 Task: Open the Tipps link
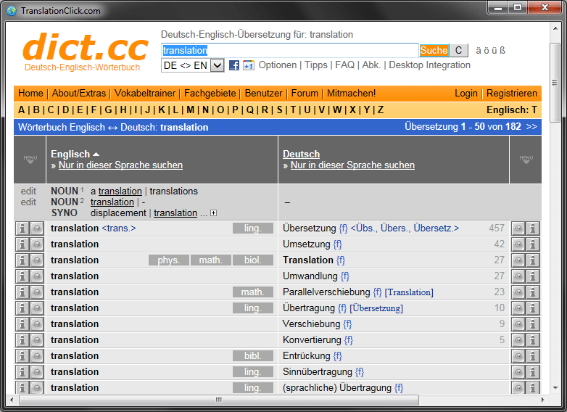[x=315, y=65]
